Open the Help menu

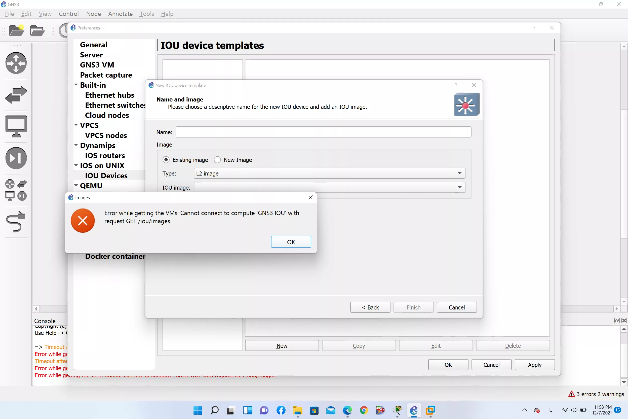(x=167, y=14)
